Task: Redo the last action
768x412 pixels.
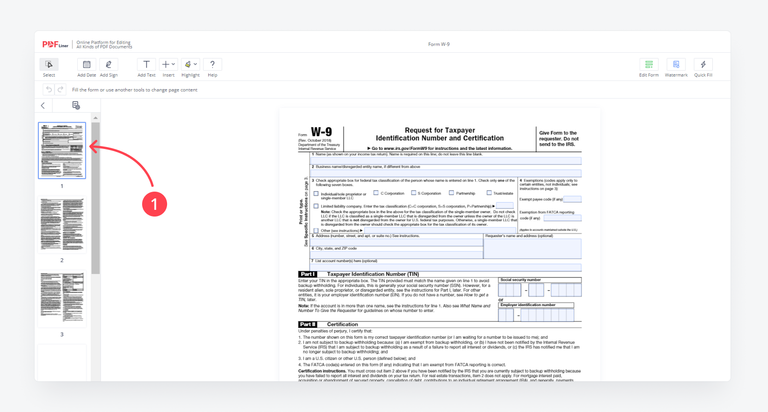Action: point(60,90)
